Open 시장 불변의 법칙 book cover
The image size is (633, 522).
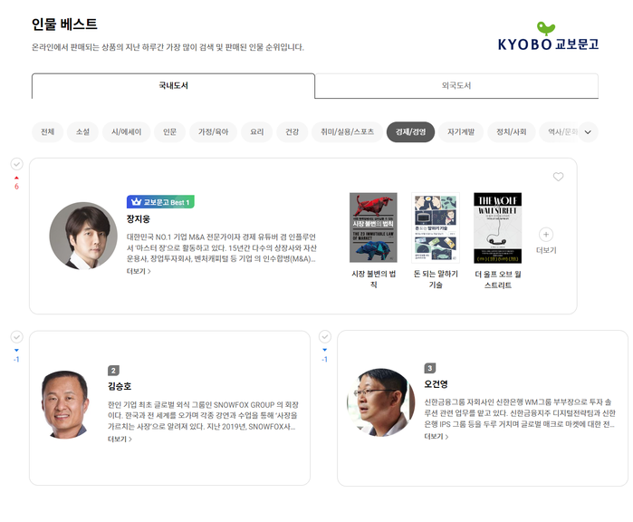point(373,228)
